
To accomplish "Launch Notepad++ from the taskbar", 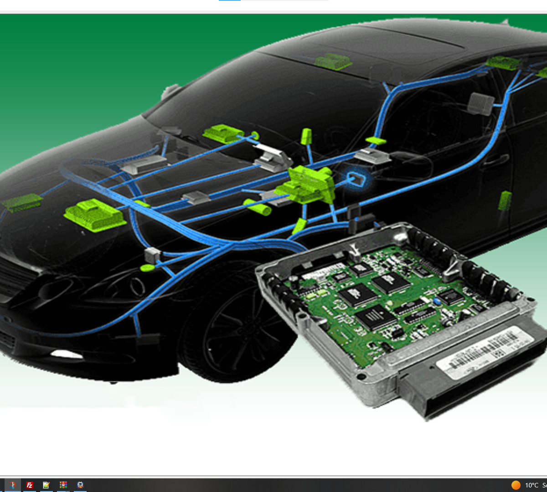I will (x=46, y=485).
